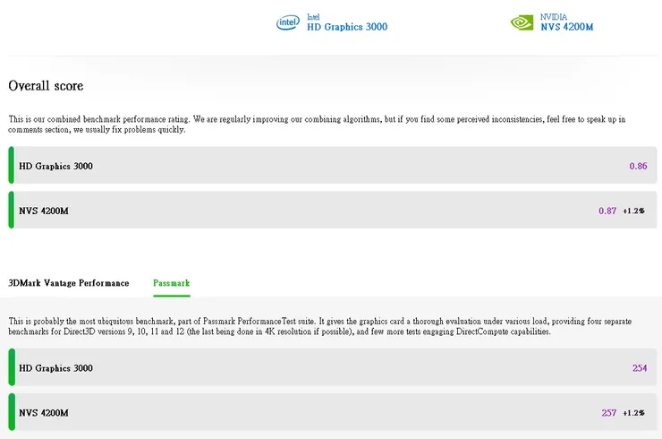Click the 254 Passmark score value

639,368
